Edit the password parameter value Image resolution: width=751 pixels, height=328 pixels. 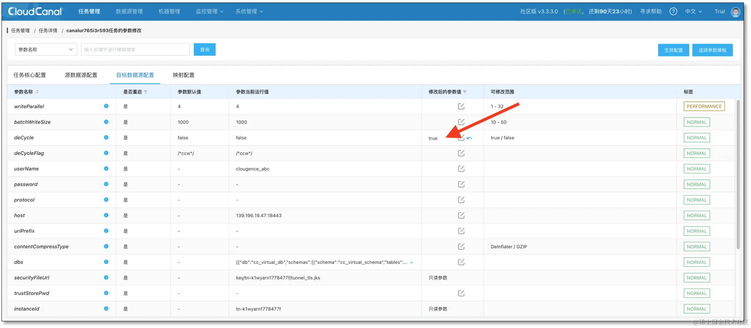[x=461, y=184]
